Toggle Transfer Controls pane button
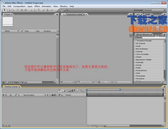The image size is (168, 129). tap(6, 126)
